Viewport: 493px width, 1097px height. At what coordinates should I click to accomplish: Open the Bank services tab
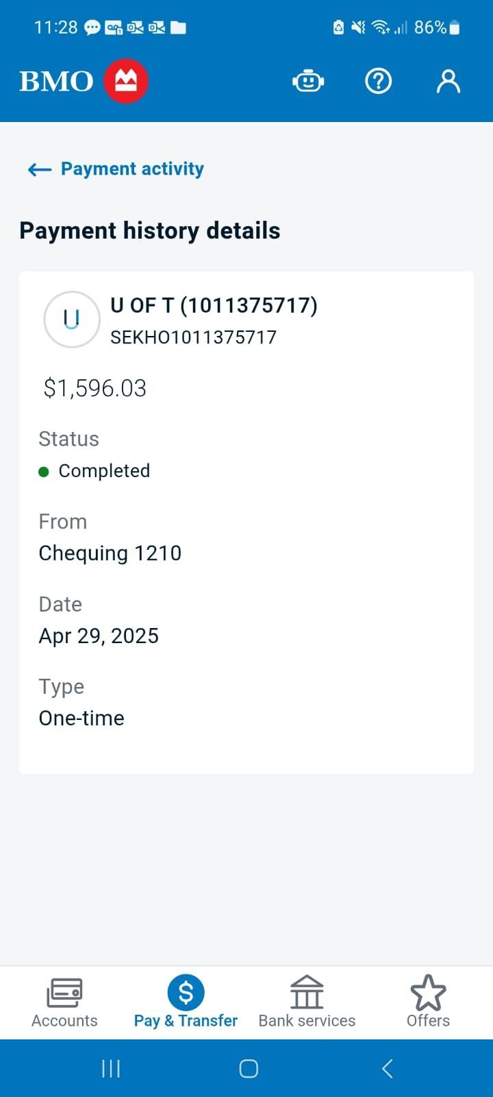point(307,1002)
